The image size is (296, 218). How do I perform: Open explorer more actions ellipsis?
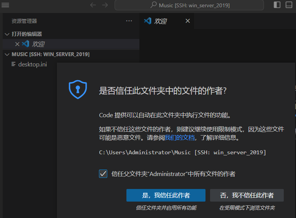click(129, 21)
